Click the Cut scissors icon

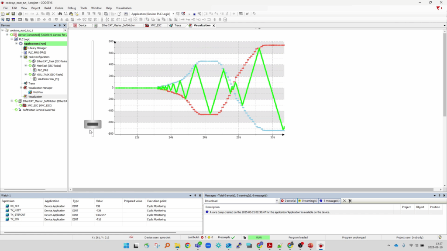tap(38, 14)
